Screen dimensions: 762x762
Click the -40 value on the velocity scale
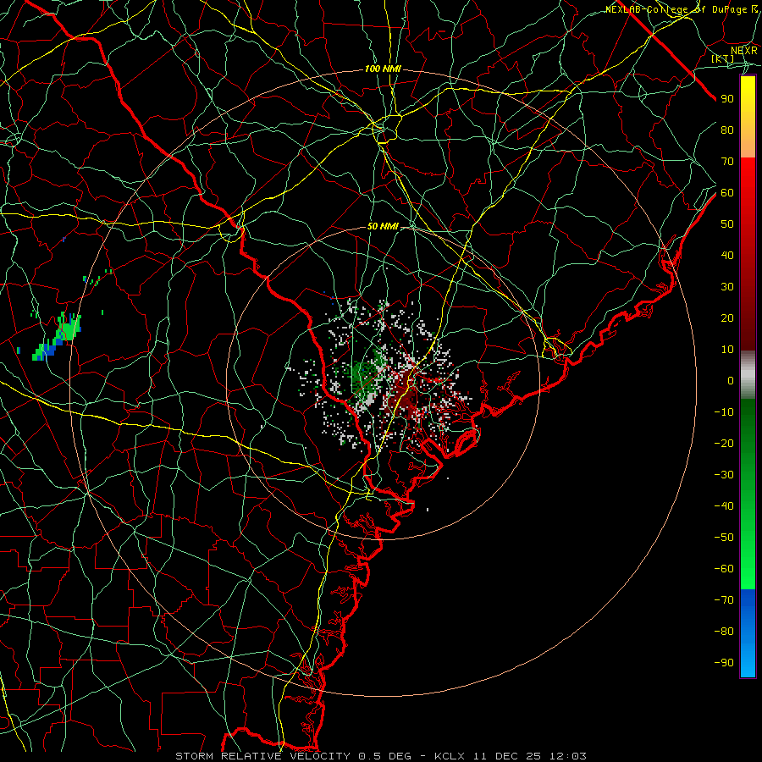(724, 506)
